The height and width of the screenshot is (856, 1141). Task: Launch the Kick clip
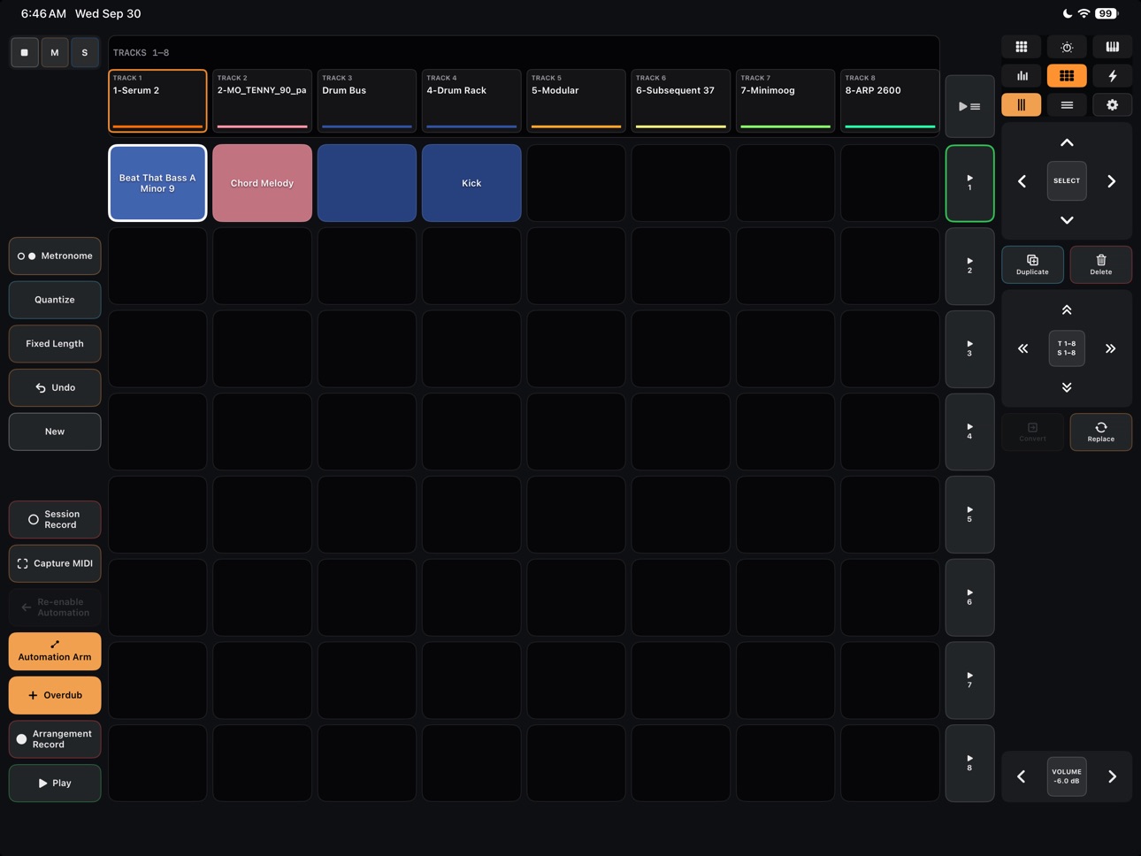click(x=471, y=183)
